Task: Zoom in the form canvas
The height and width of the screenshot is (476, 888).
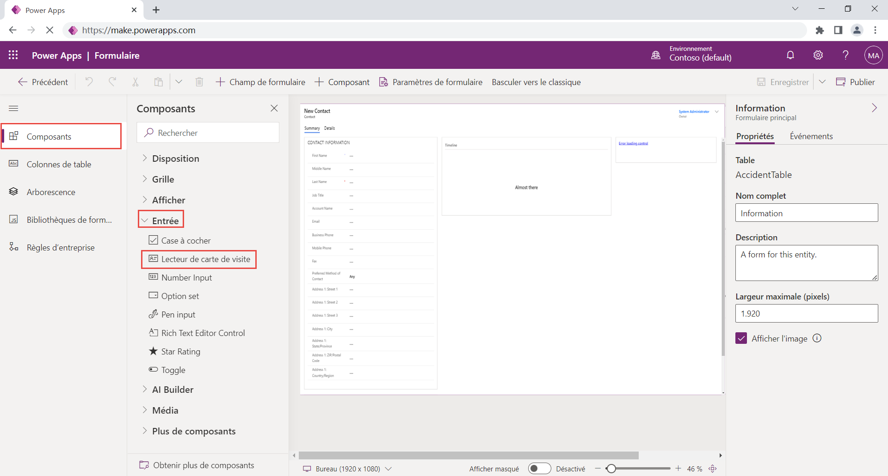Action: pos(678,469)
